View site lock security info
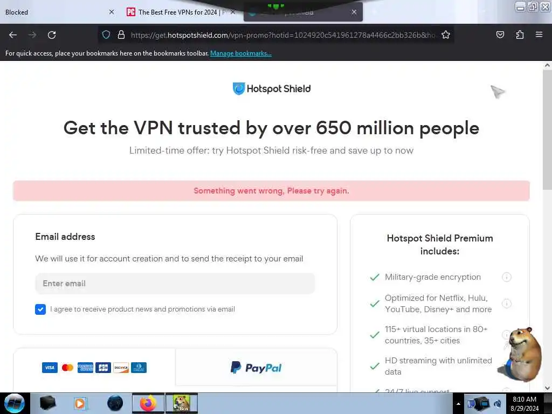The height and width of the screenshot is (414, 552). [121, 35]
